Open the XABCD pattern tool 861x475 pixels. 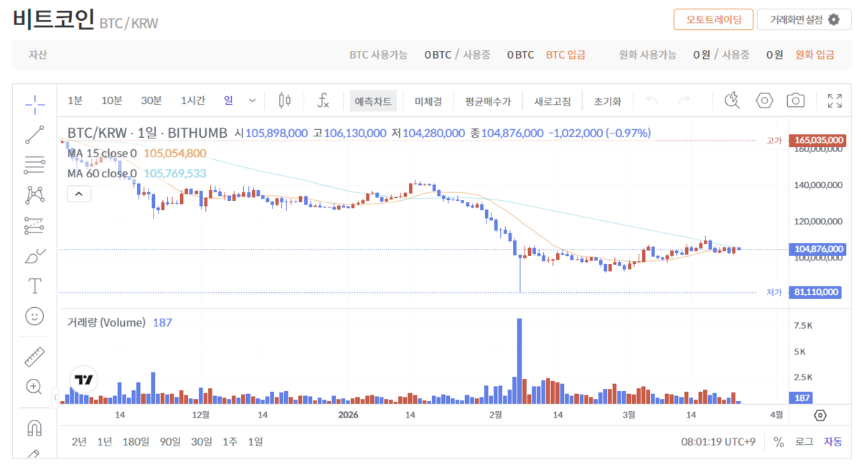pyautogui.click(x=34, y=194)
